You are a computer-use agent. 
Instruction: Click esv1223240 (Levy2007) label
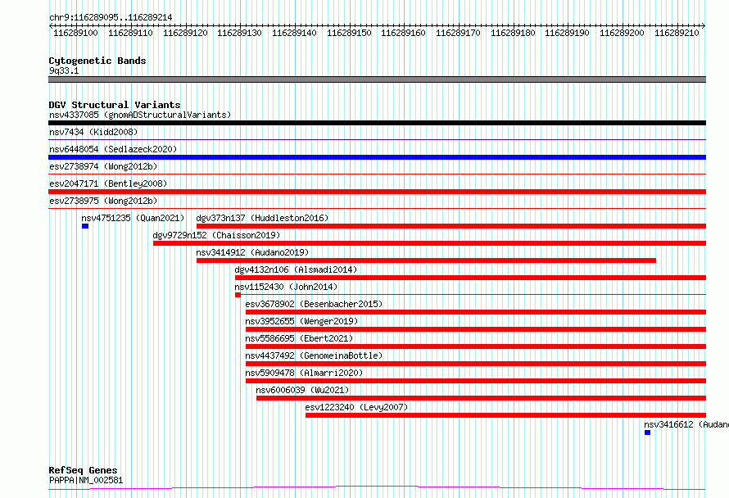[x=356, y=407]
